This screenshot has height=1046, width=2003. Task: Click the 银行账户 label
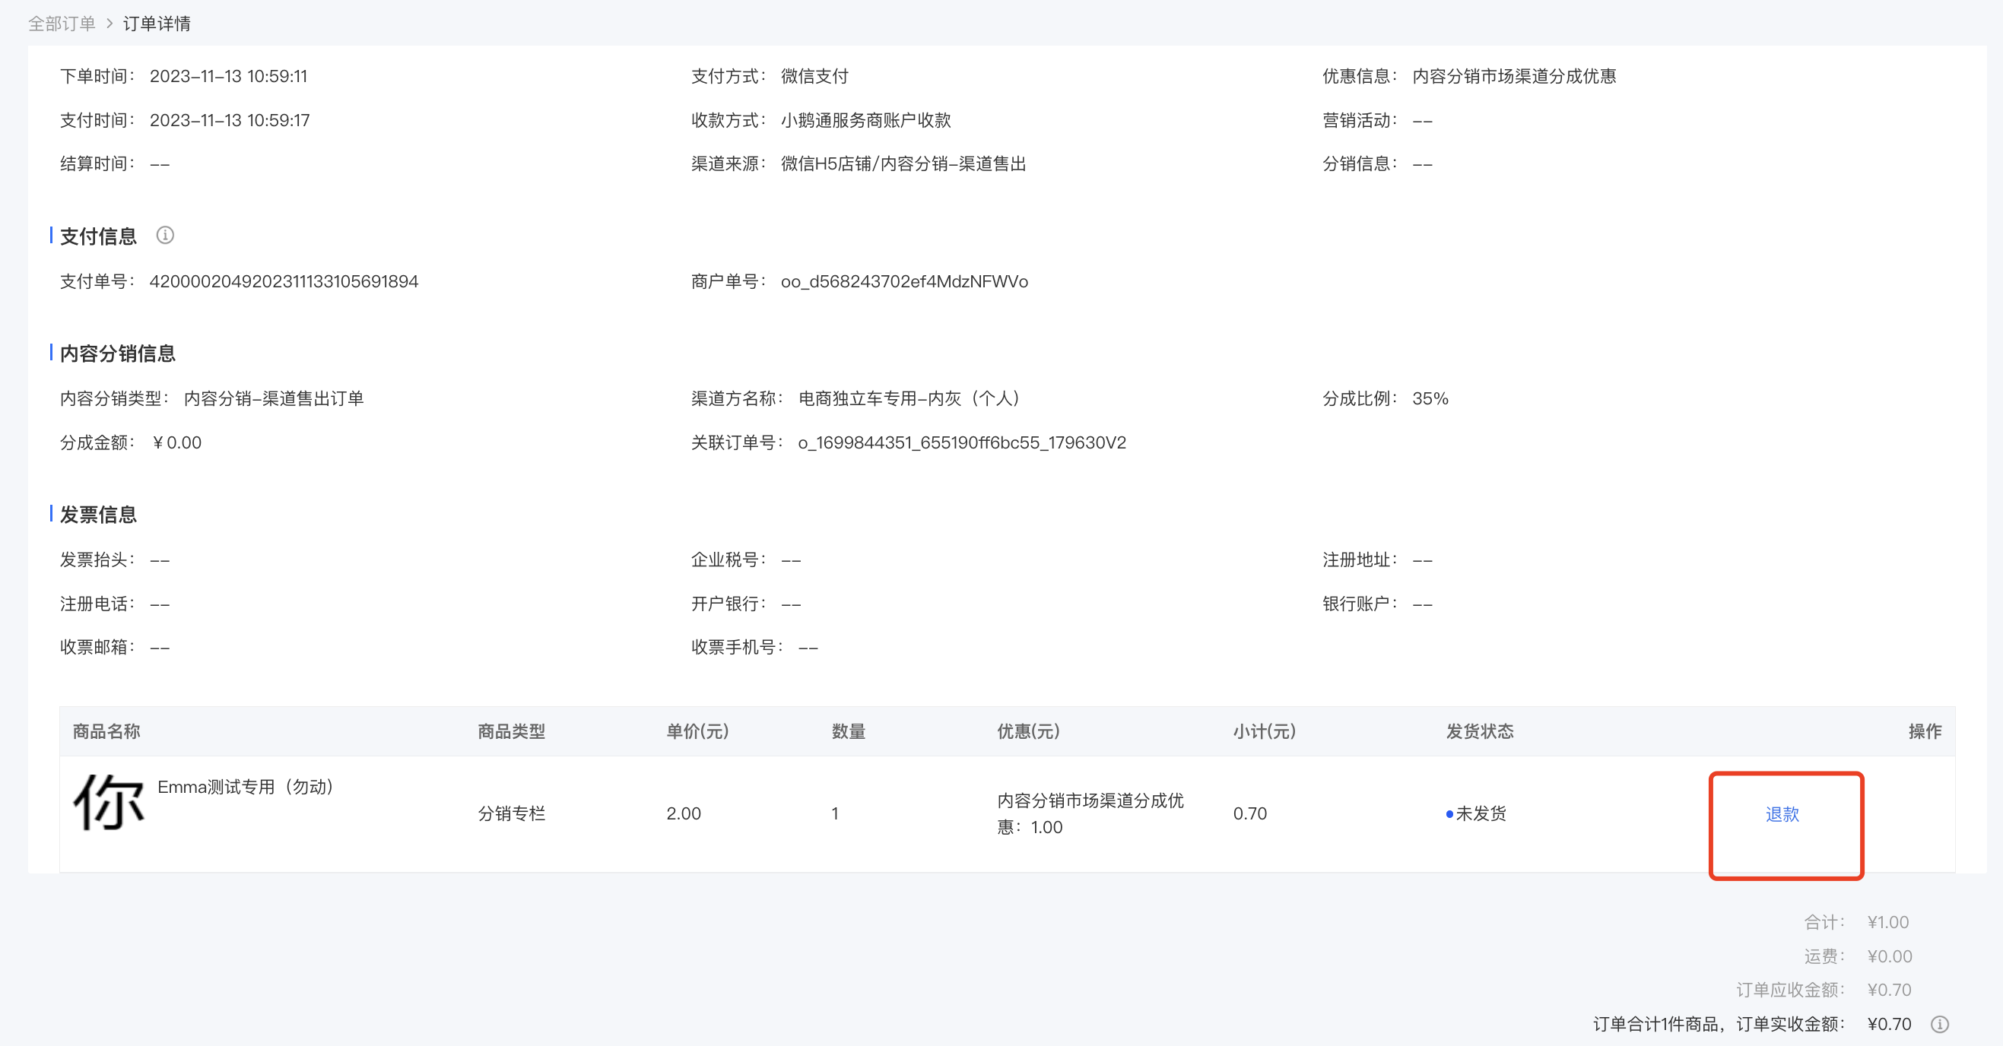click(x=1360, y=604)
